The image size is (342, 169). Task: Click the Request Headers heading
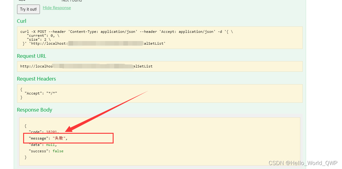(x=37, y=79)
